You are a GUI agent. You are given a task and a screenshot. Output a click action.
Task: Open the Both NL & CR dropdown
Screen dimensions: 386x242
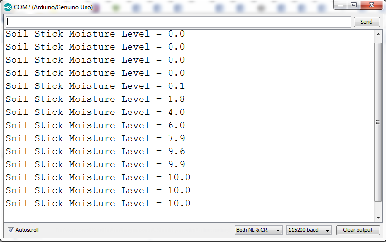pyautogui.click(x=258, y=230)
